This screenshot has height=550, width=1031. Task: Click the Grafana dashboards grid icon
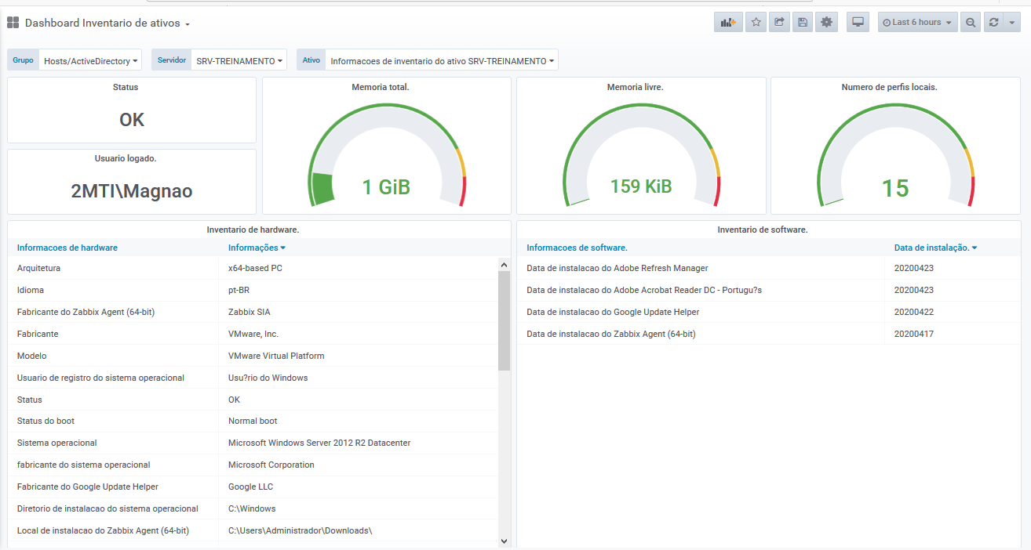13,23
